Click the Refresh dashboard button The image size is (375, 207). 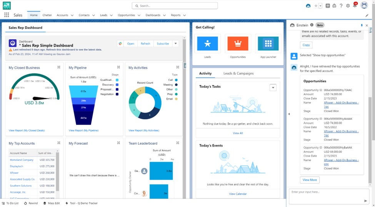point(145,43)
